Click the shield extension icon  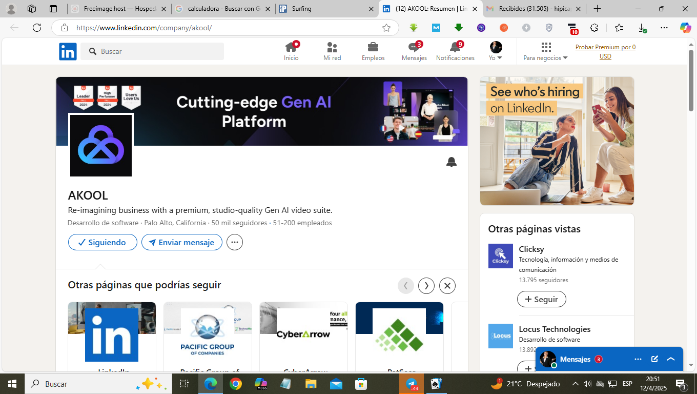coord(549,28)
